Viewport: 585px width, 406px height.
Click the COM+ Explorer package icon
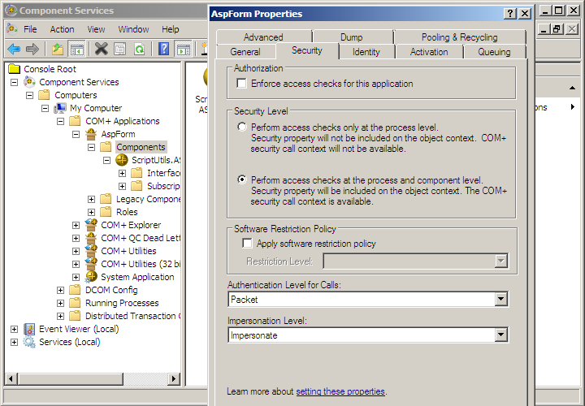pyautogui.click(x=91, y=225)
